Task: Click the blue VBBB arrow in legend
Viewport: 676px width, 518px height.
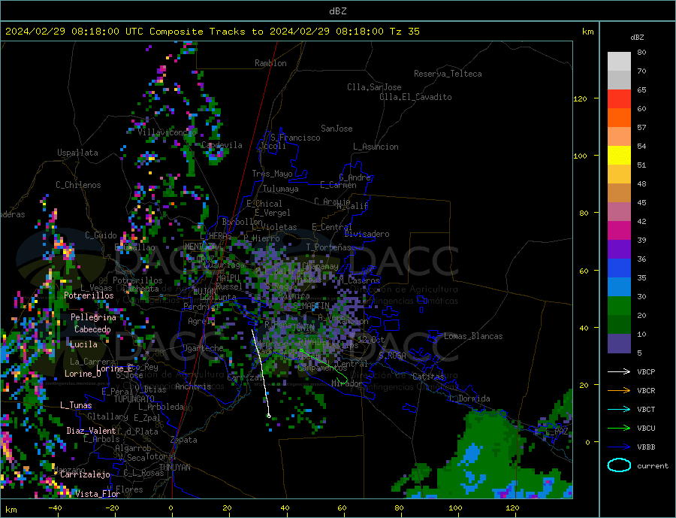Action: point(619,447)
